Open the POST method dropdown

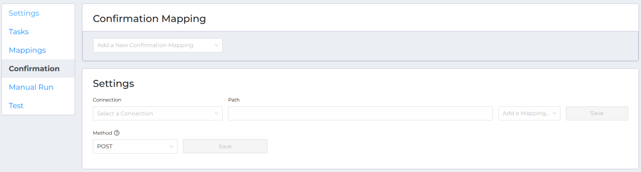135,146
